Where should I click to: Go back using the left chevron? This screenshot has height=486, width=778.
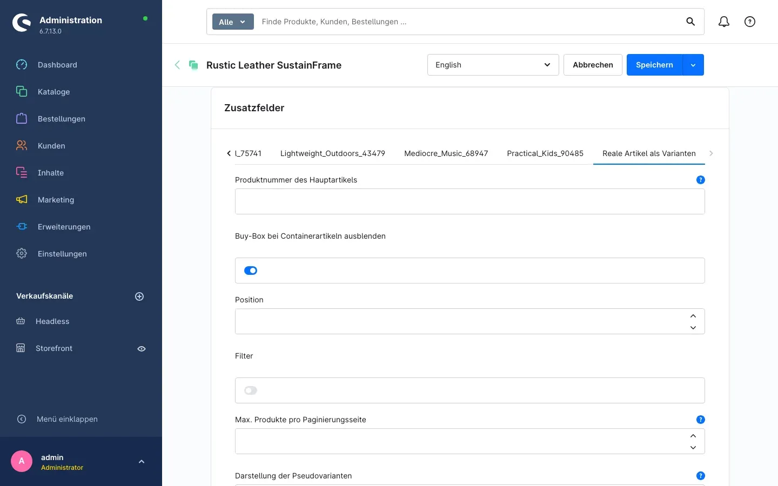[177, 65]
